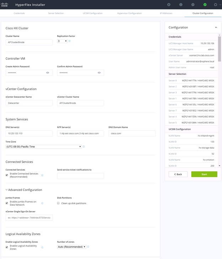This screenshot has width=222, height=259.
Task: Click the green Start button
Action: click(x=204, y=174)
